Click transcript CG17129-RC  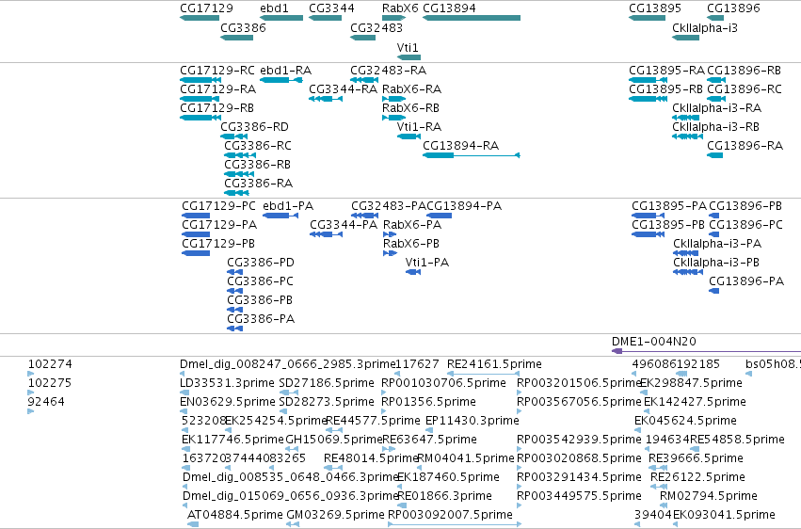pos(200,80)
